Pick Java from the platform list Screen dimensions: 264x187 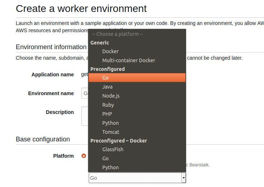tap(107, 87)
